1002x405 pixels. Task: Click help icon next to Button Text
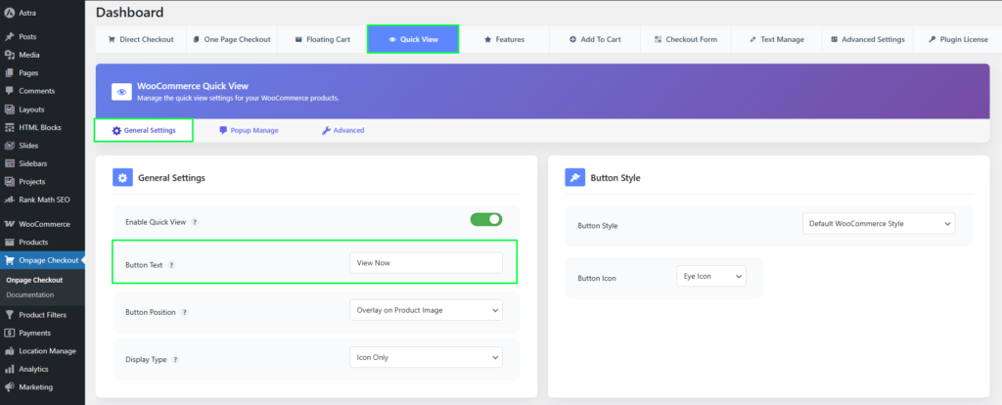click(172, 264)
